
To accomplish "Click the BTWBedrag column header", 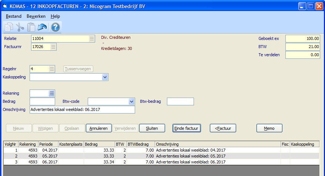I will 141,144.
